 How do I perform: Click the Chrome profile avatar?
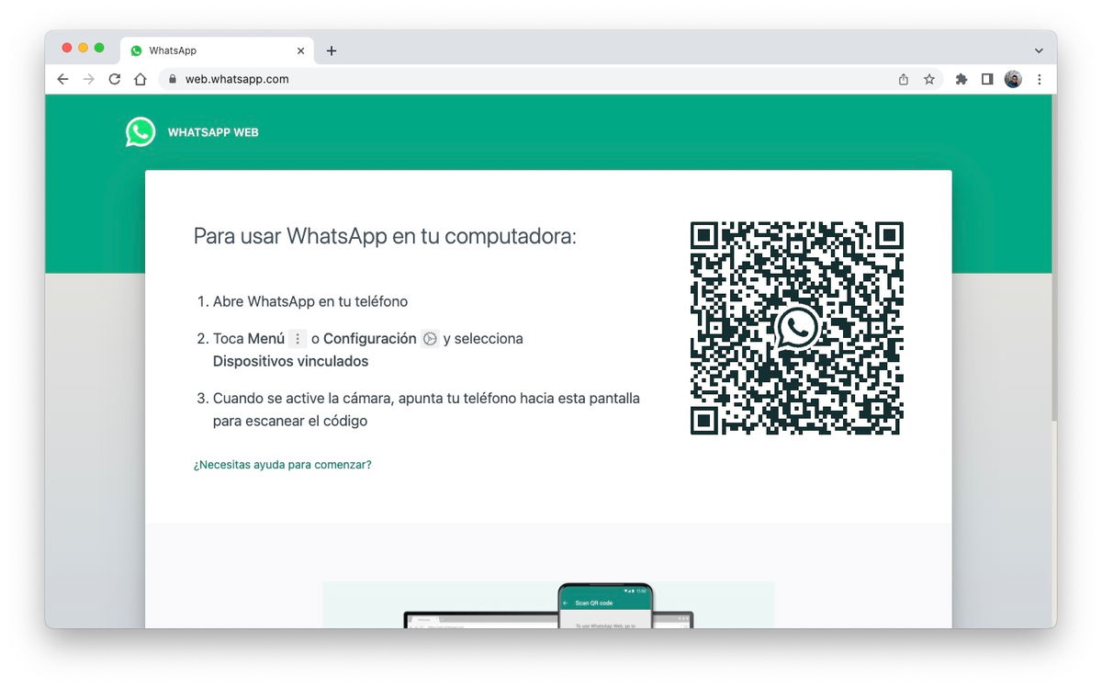pos(1013,79)
